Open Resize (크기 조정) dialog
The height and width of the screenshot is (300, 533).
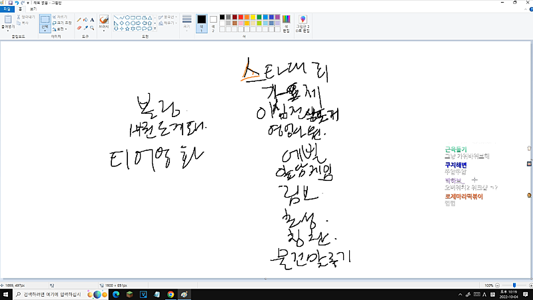(x=62, y=23)
